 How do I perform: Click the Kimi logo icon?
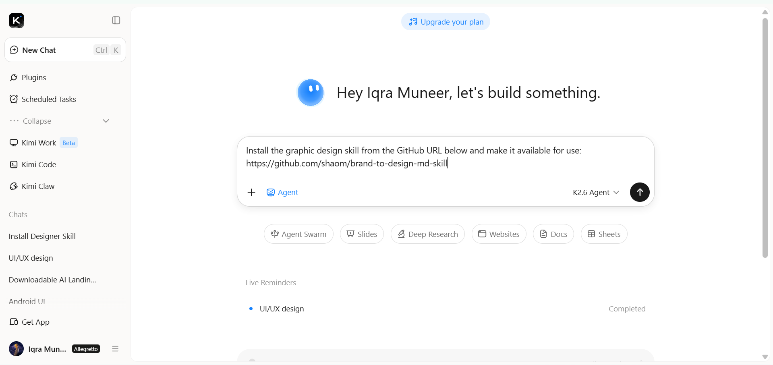pyautogui.click(x=17, y=20)
